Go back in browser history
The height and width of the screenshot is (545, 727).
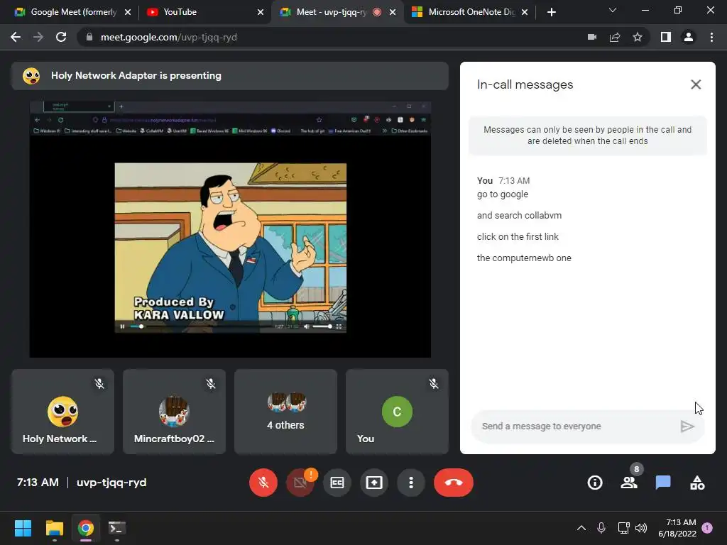tap(16, 37)
